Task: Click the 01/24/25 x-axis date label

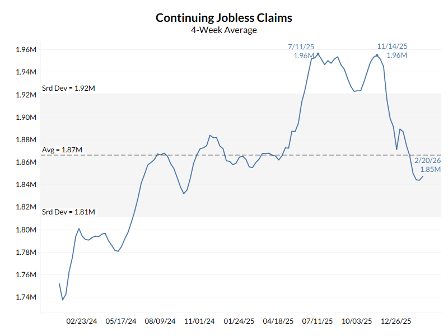Action: coord(239,321)
